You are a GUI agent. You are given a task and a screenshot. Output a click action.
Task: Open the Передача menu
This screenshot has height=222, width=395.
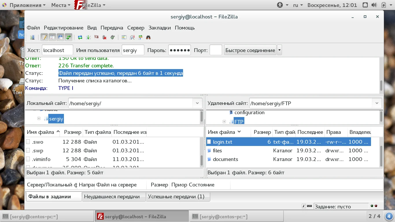tap(112, 28)
